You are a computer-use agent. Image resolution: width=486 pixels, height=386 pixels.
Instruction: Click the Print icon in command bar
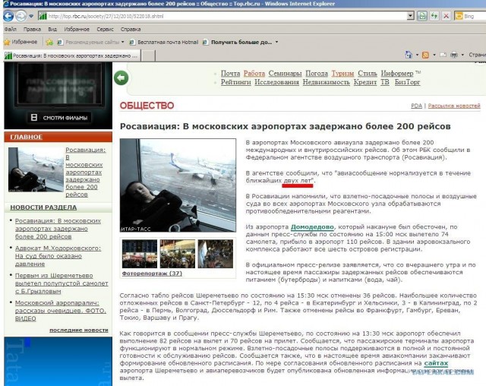[x=454, y=55]
